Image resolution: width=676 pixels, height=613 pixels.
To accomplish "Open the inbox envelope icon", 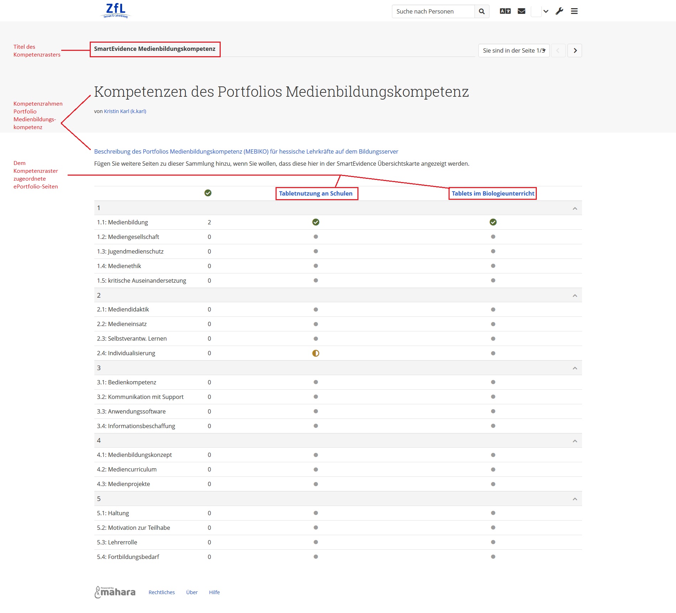I will coord(522,11).
